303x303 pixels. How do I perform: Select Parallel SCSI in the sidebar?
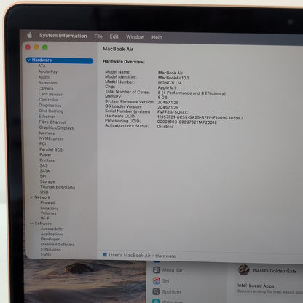coord(52,149)
